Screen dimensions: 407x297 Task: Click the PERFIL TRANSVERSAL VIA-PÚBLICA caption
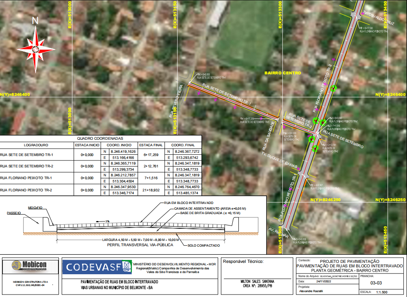tap(138, 245)
